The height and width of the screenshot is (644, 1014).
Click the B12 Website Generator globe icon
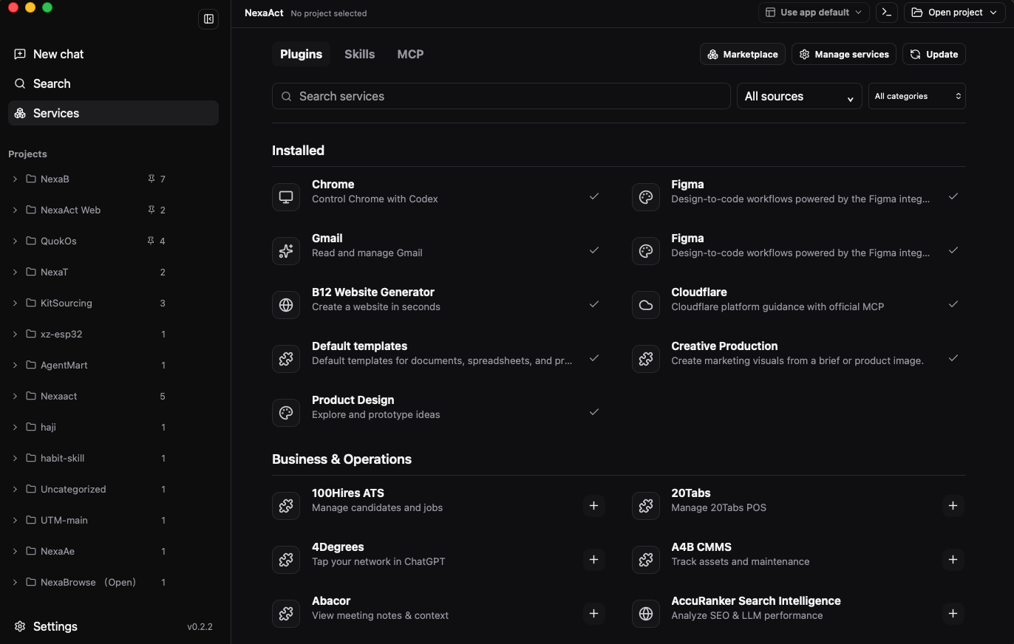pyautogui.click(x=286, y=305)
